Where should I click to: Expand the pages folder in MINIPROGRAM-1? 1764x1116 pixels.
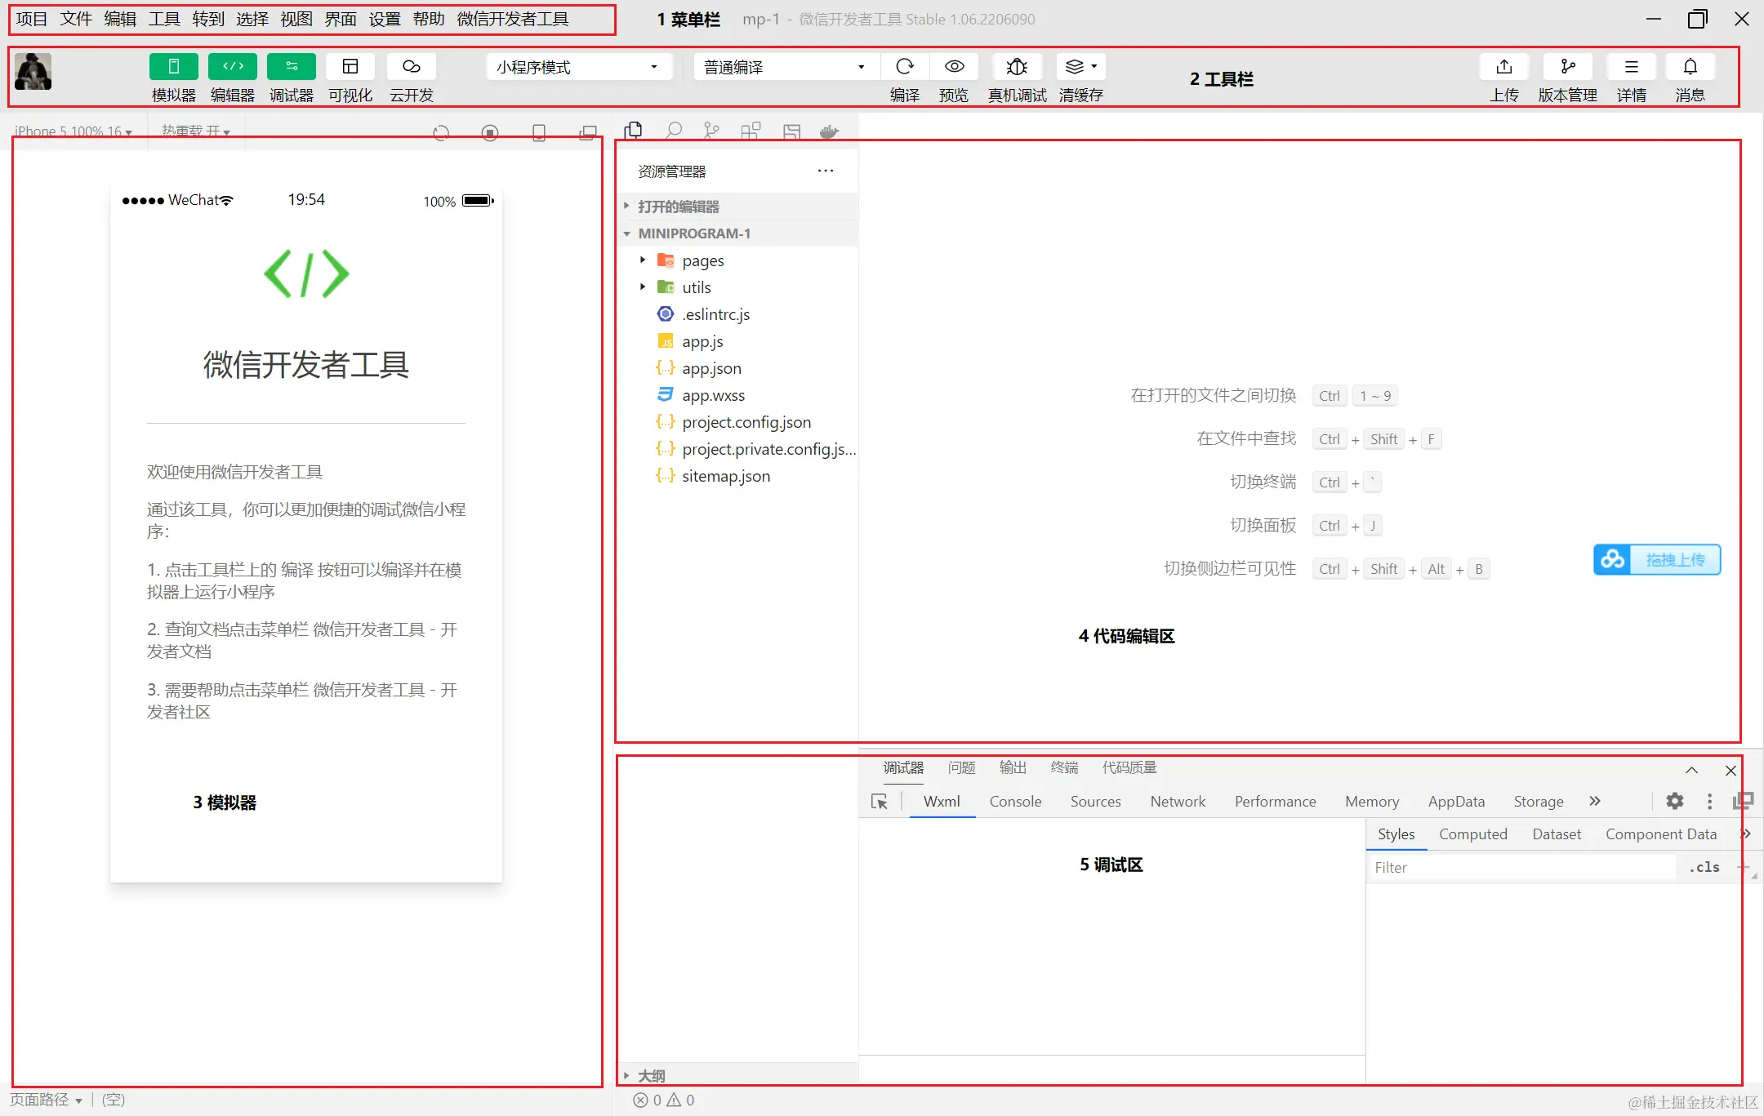tap(642, 260)
